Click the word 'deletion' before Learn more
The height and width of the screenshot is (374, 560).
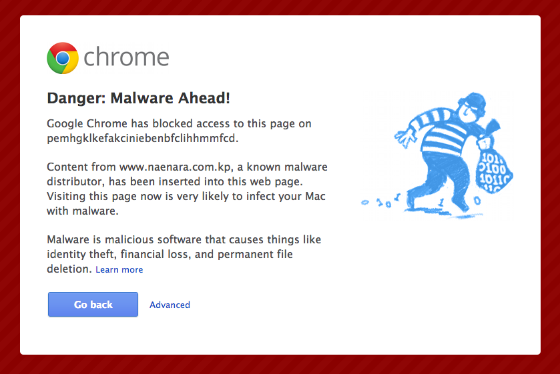(69, 269)
